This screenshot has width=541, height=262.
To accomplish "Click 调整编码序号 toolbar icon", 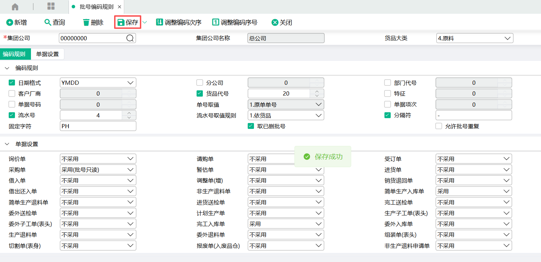I will pyautogui.click(x=216, y=23).
